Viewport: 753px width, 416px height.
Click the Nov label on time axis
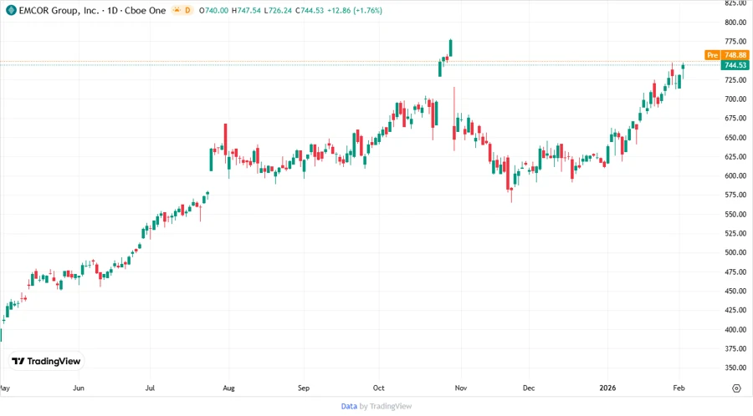coord(460,388)
